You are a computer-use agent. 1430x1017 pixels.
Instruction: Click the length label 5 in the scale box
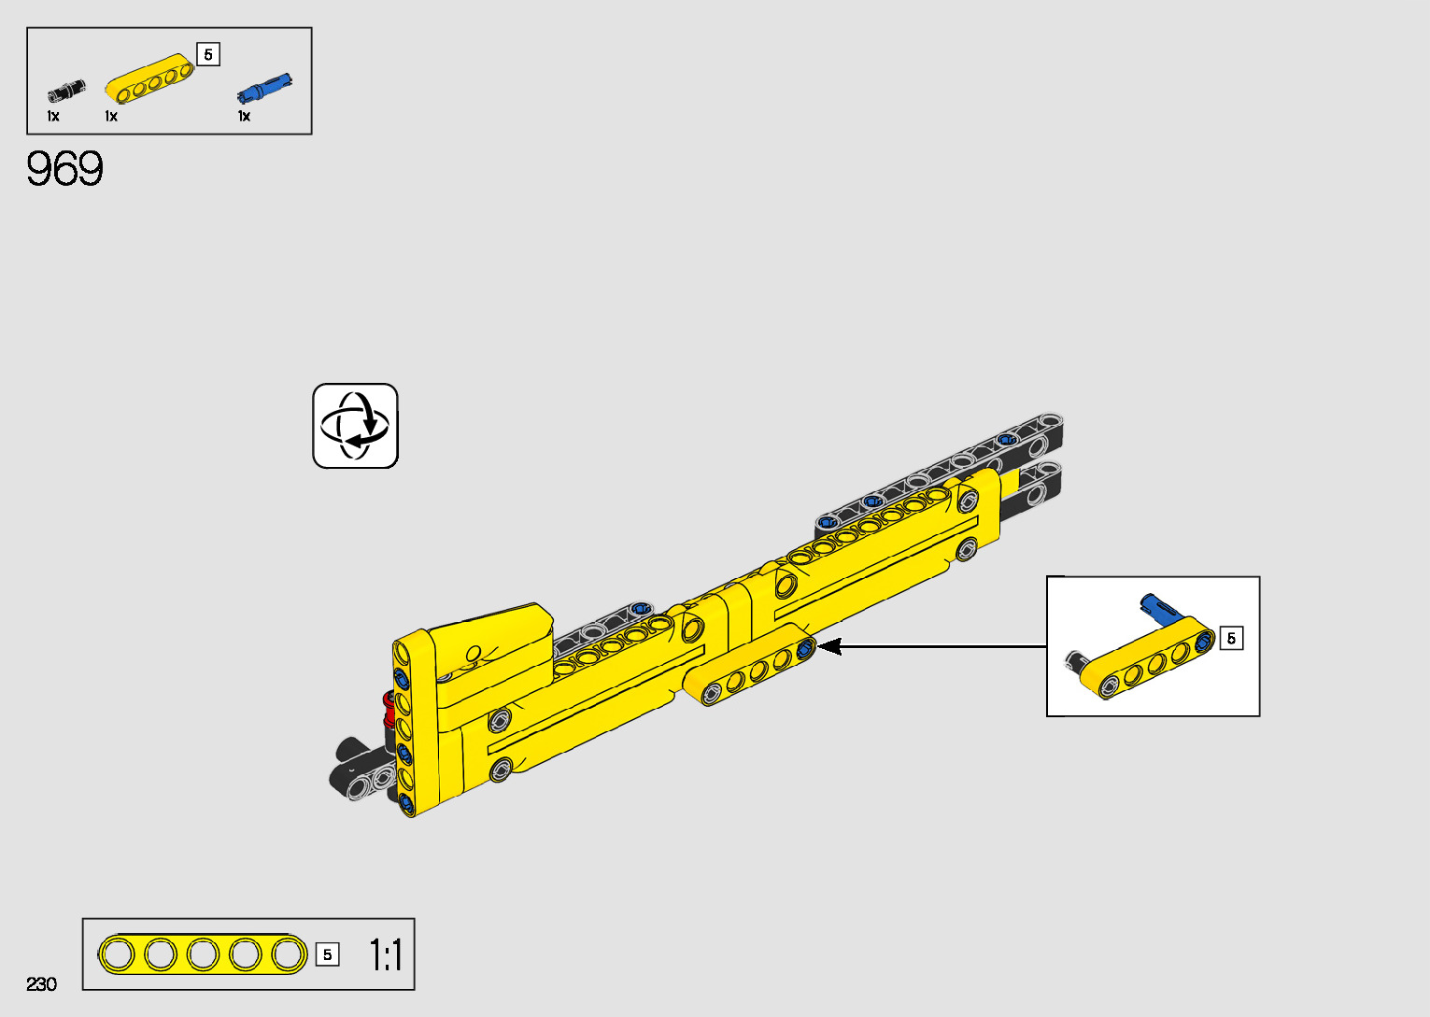click(327, 954)
